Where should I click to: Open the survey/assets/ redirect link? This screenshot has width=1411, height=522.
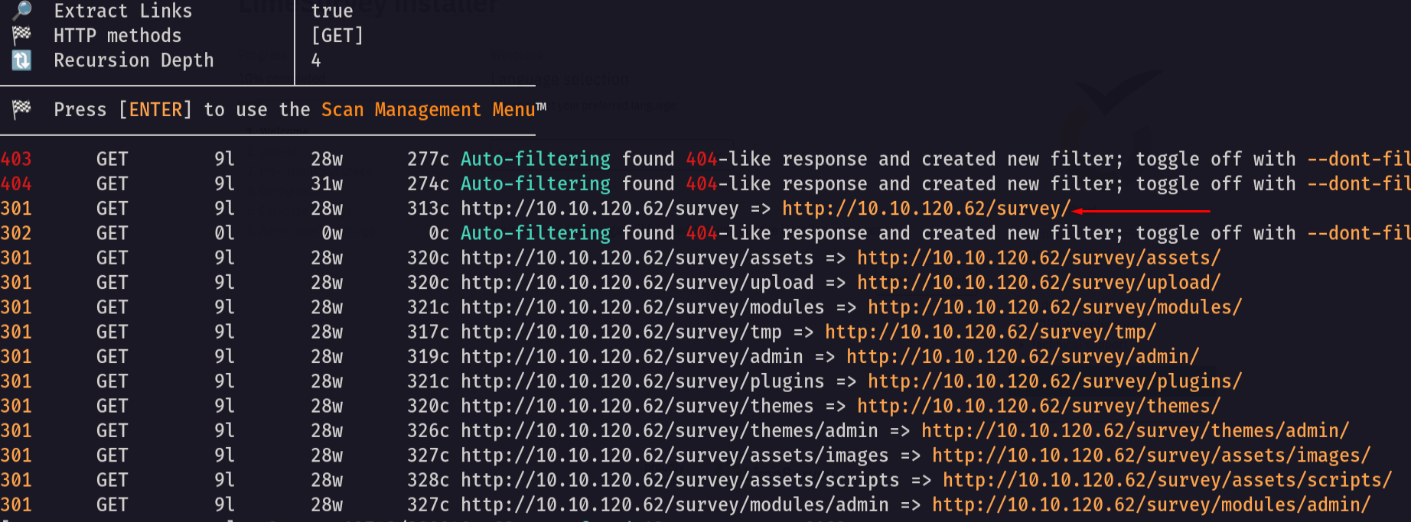1038,258
